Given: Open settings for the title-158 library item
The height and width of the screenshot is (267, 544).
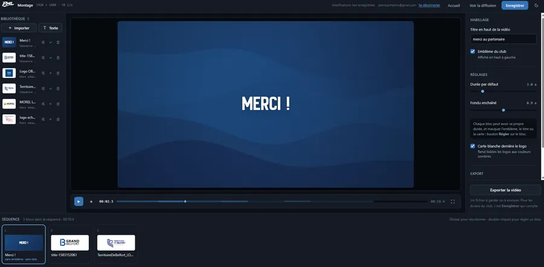Looking at the screenshot, I should click(43, 57).
